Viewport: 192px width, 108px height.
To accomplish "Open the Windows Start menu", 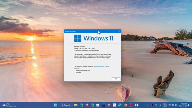I will [x=55, y=105].
